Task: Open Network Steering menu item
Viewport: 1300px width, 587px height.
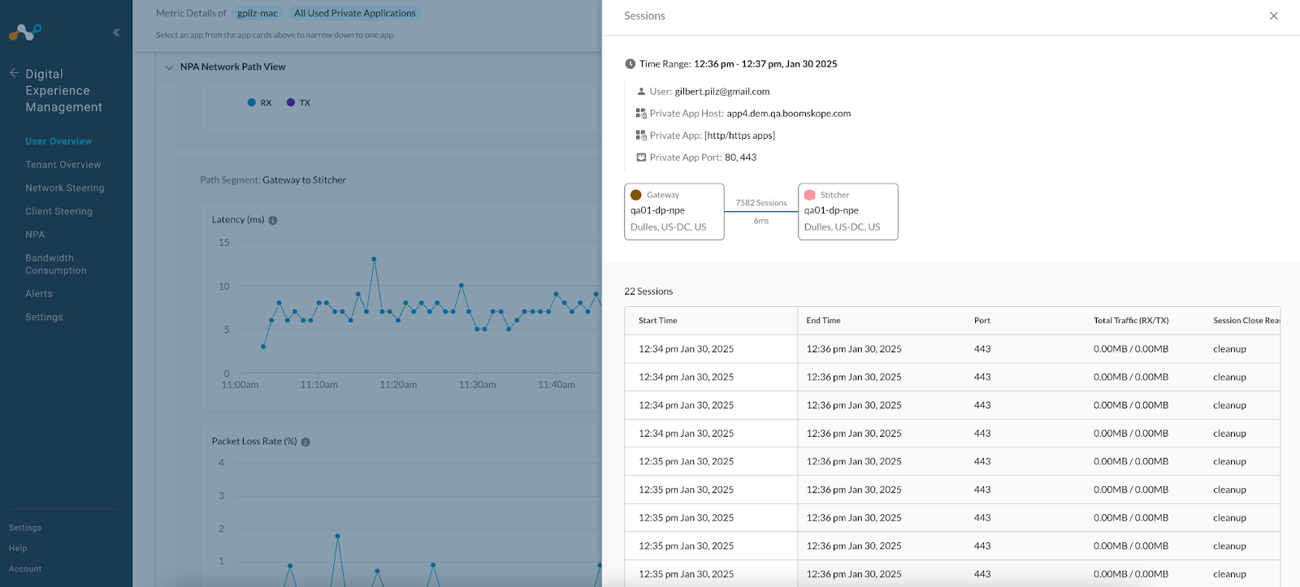Action: tap(65, 188)
